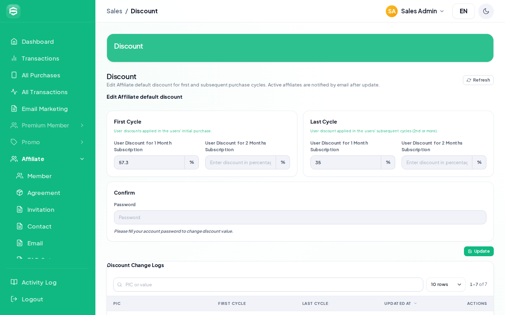Open the Dashboard home icon
This screenshot has width=505, height=315.
pos(14,41)
